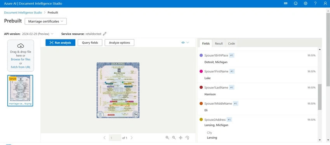Image resolution: width=330 pixels, height=145 pixels.
Task: Select the Spouse1LastName field label
Action: tap(216, 88)
